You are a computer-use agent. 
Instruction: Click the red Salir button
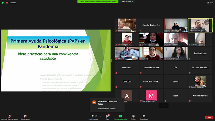tap(209, 117)
